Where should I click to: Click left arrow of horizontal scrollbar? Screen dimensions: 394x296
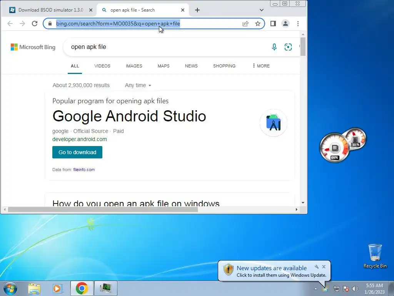[x=5, y=209]
